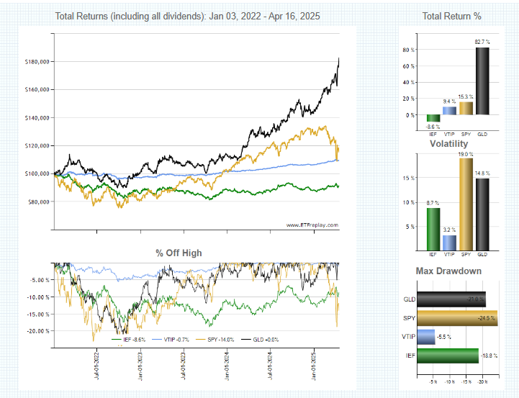Click the VTIP horizontal bar in Max Drawdown
The width and height of the screenshot is (519, 398).
426,336
